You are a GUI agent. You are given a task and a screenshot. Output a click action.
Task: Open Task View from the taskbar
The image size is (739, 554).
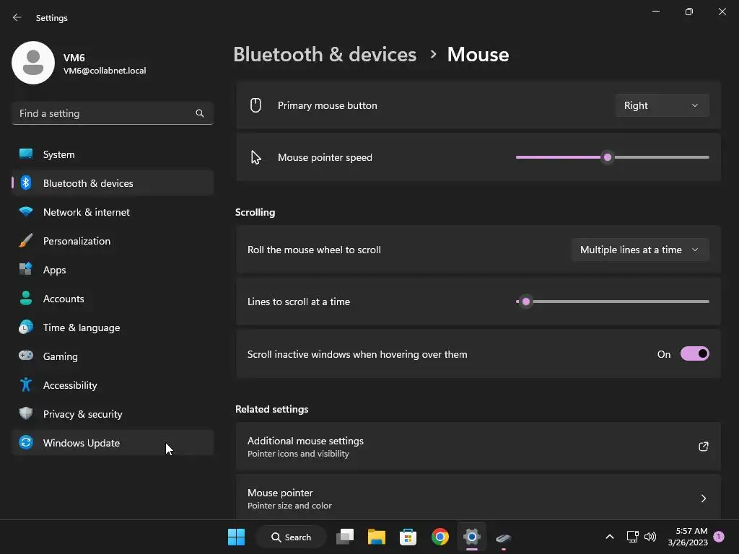coord(345,537)
